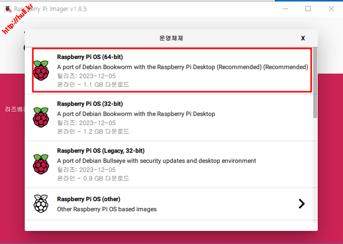The image size is (343, 244).
Task: Select the 0.9 GB 다운로드 line
Action: click(93, 178)
